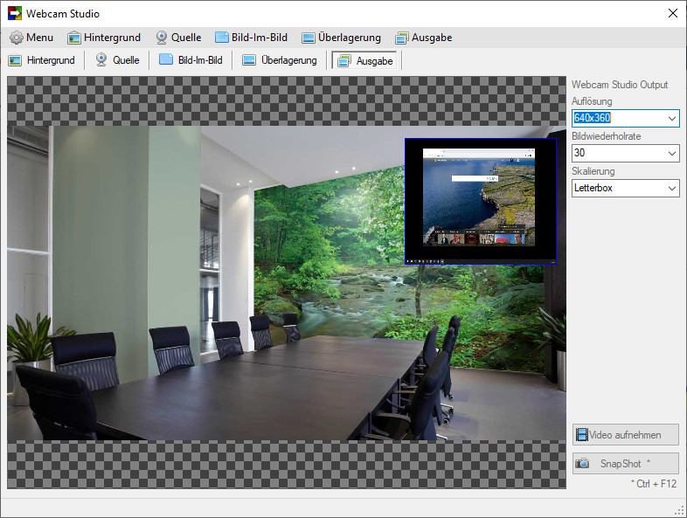Expand the Auflösung resolution dropdown
This screenshot has width=687, height=518.
671,118
